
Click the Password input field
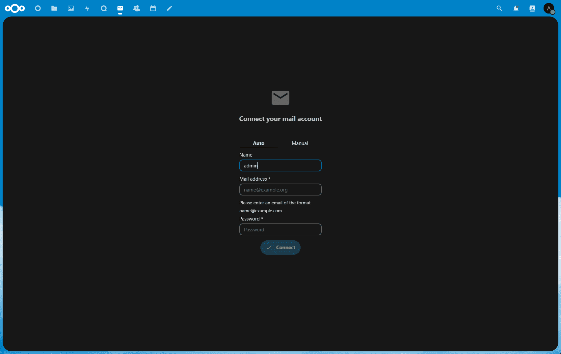pos(280,229)
